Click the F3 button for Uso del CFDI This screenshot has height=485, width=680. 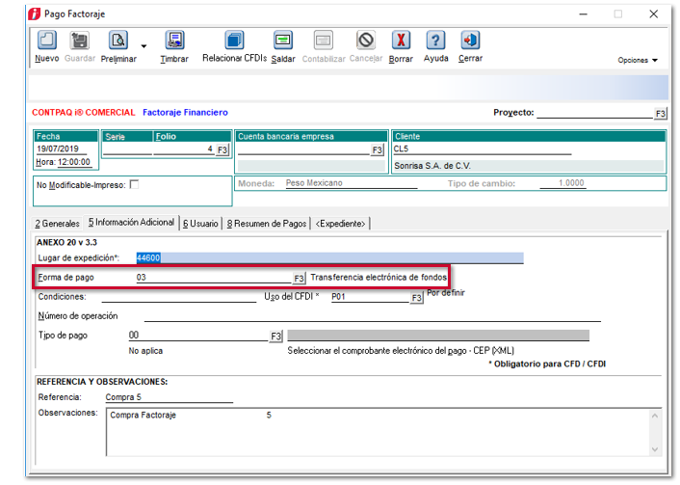point(416,298)
